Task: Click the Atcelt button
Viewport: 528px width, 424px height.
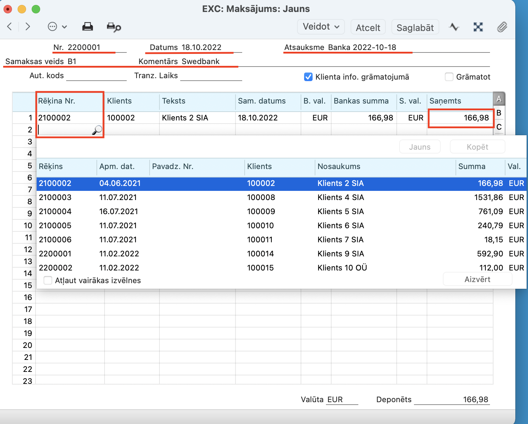Action: point(368,27)
